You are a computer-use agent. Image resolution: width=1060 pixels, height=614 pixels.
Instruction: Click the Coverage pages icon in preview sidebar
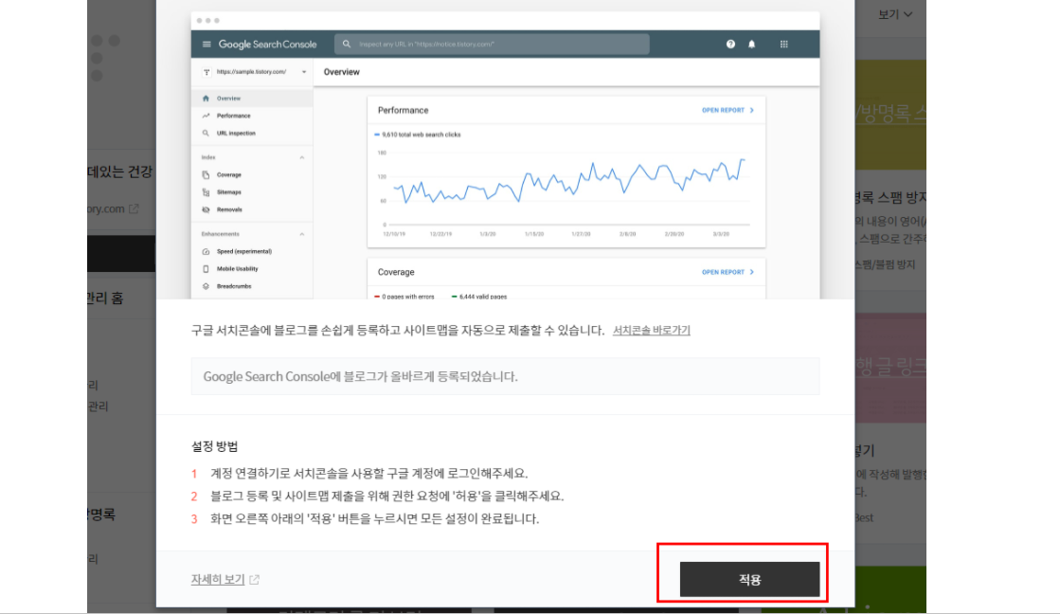[206, 174]
